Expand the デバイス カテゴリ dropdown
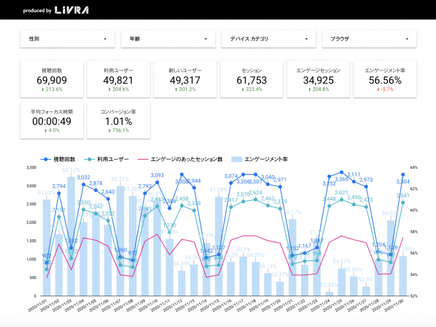The image size is (436, 327). [269, 39]
